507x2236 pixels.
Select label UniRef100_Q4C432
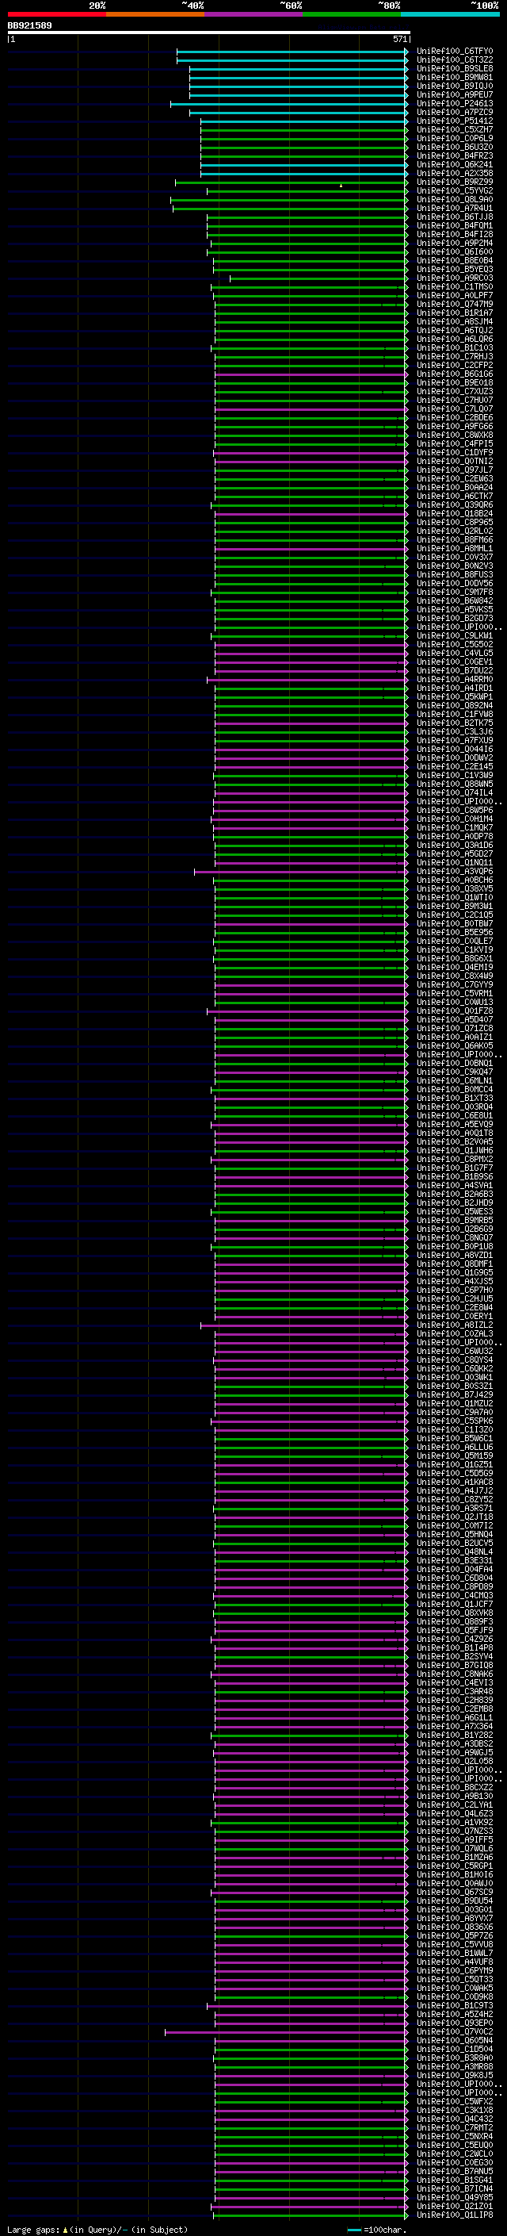pyautogui.click(x=455, y=2119)
